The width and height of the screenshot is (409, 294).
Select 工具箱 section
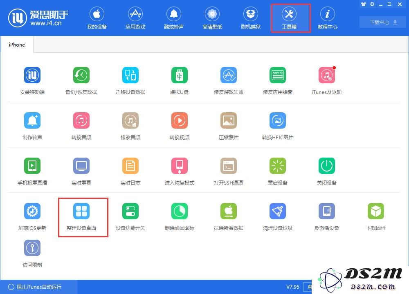[x=289, y=18]
